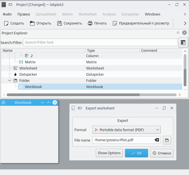Image resolution: width=189 pixels, height=175 pixels.
Task: Sort by the Type column header
Action: click(112, 50)
